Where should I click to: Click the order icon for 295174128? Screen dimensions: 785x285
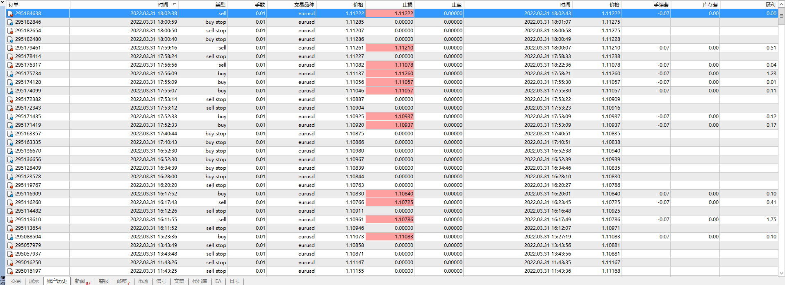click(x=10, y=82)
